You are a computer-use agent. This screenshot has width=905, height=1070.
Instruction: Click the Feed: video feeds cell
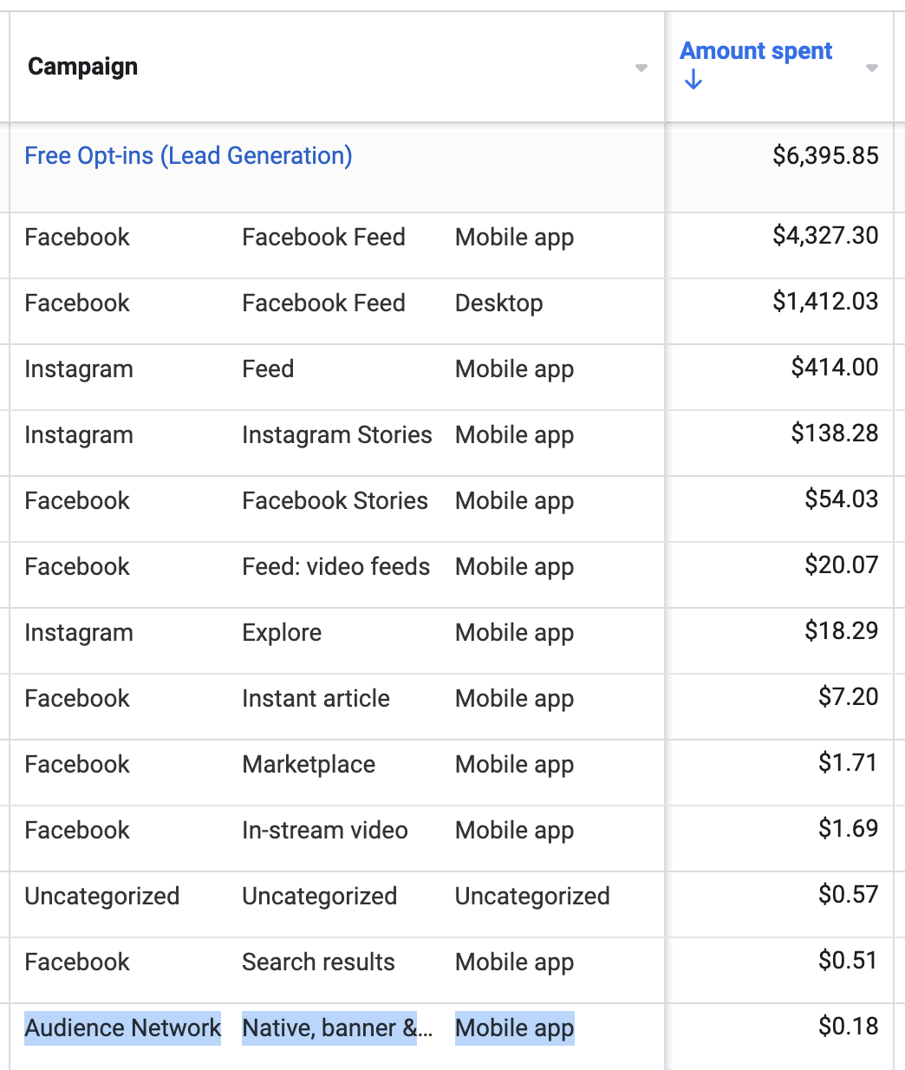pos(336,566)
